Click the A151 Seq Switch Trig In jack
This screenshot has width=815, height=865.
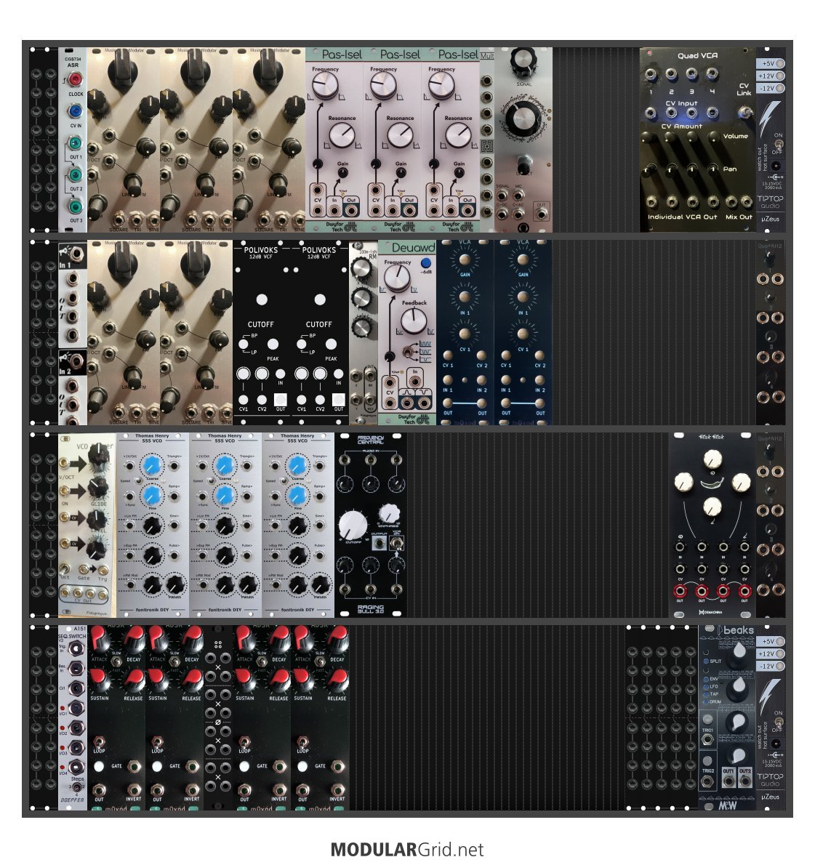pyautogui.click(x=76, y=649)
